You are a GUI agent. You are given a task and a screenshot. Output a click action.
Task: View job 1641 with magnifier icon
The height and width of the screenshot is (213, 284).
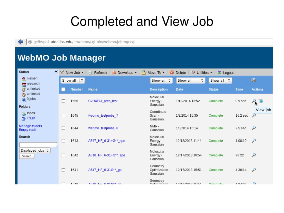pos(254,169)
